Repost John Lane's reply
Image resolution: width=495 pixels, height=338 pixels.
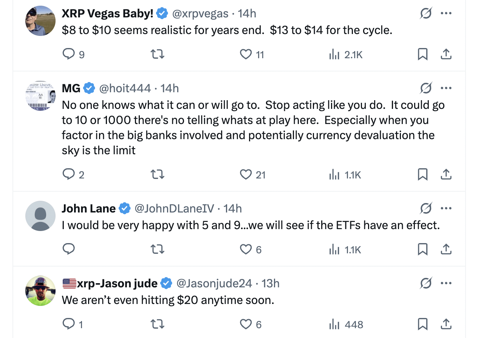click(157, 250)
